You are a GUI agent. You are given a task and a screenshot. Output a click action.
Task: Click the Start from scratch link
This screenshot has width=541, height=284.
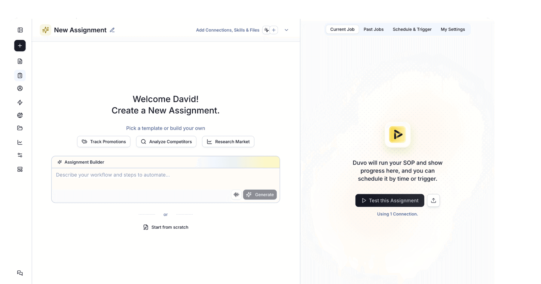[x=166, y=227]
